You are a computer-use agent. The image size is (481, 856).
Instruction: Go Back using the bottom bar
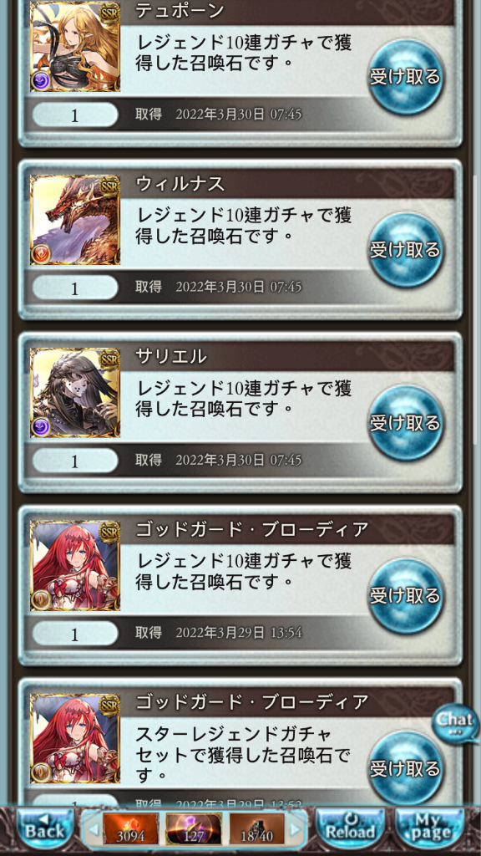[x=45, y=828]
